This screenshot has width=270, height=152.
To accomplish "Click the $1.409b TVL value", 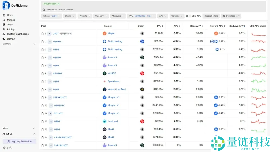I will (x=159, y=33).
